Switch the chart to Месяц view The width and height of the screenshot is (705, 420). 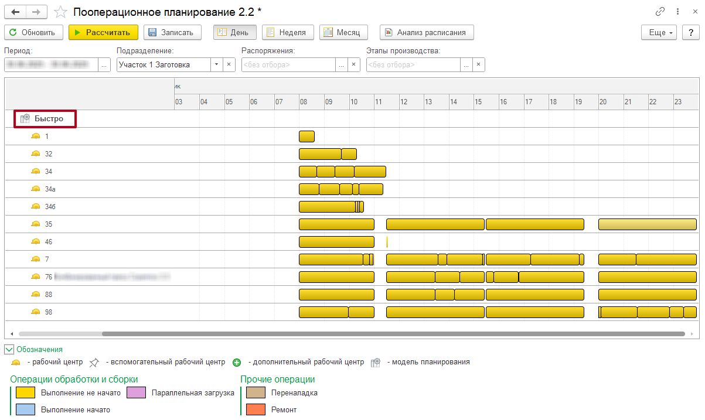343,33
